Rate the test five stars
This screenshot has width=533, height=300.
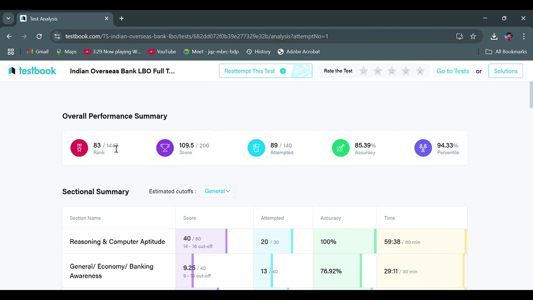tap(420, 71)
